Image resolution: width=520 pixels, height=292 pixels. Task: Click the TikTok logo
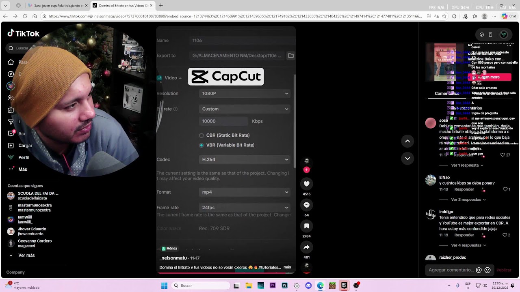[x=24, y=34]
